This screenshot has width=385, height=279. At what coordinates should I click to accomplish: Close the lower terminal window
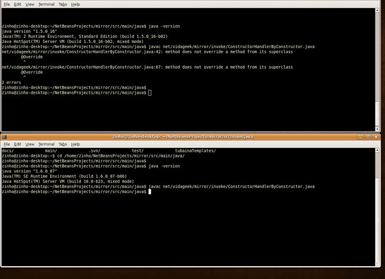[x=376, y=137]
